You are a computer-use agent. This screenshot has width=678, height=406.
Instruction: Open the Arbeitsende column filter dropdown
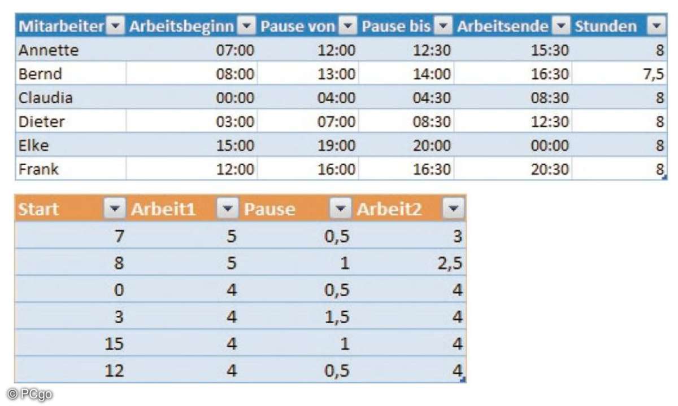pyautogui.click(x=561, y=26)
